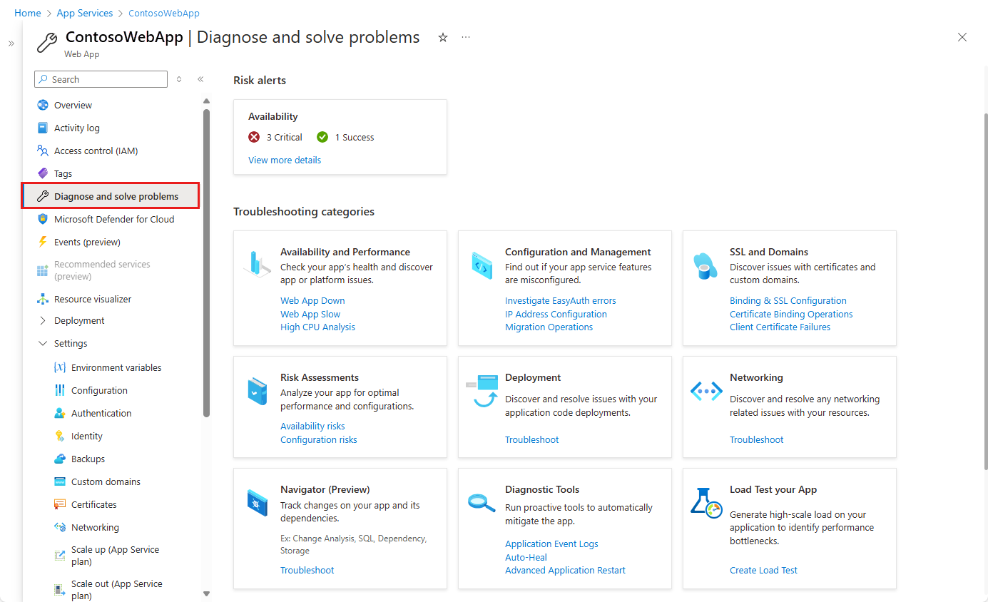
Task: Click the Certificates icon
Action: point(60,504)
